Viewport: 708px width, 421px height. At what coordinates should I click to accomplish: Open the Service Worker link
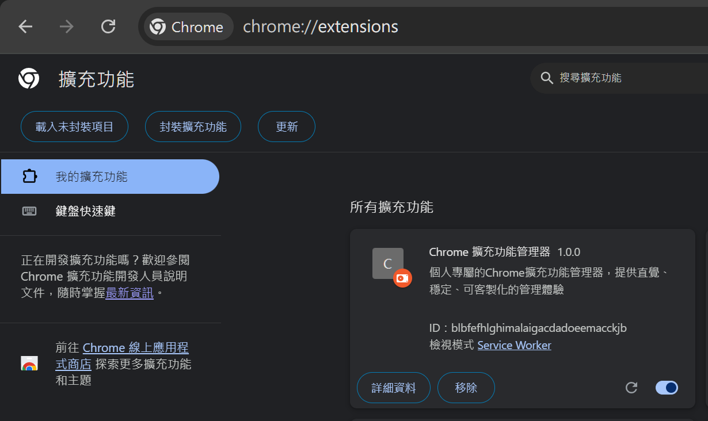point(514,345)
